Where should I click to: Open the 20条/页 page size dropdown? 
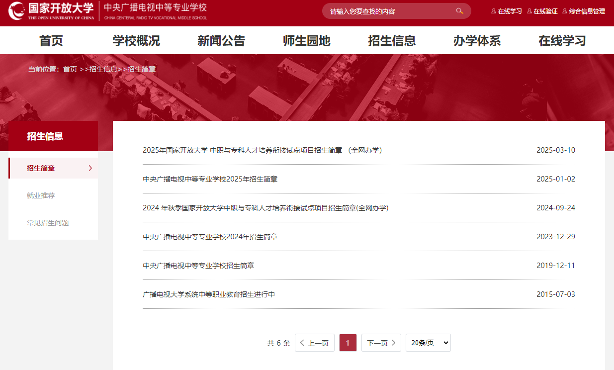428,343
